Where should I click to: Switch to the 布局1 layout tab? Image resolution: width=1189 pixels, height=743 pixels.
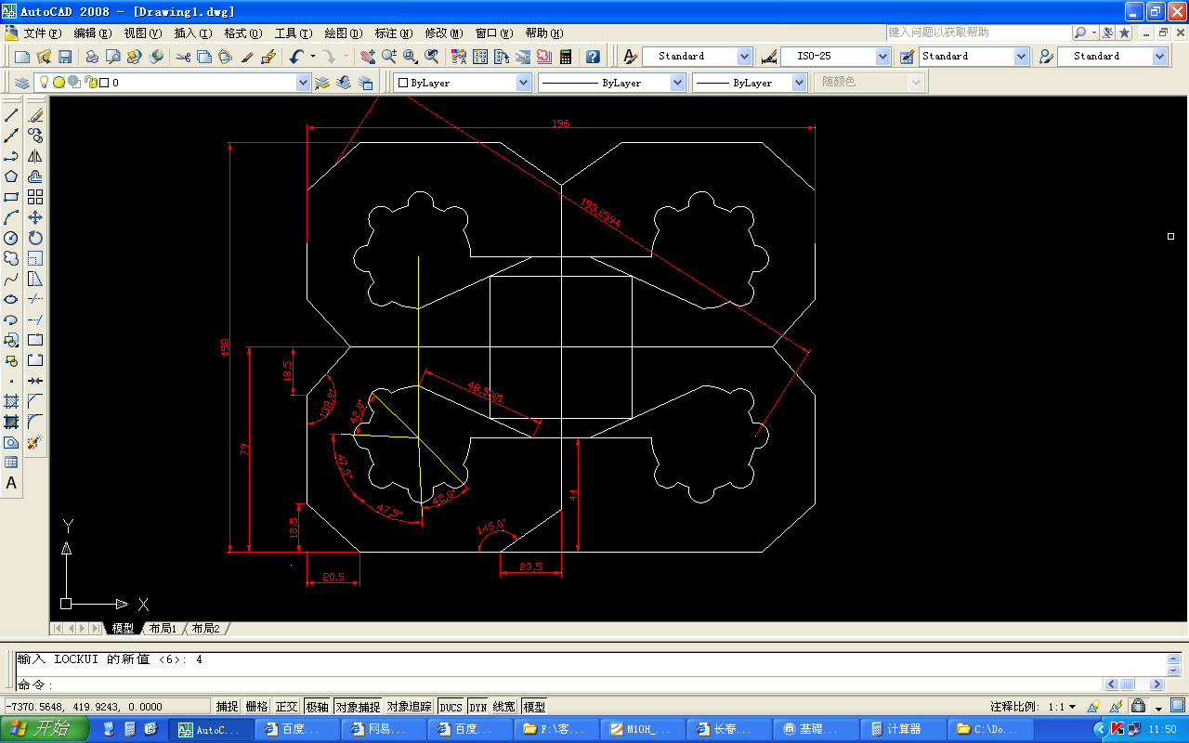tap(163, 629)
